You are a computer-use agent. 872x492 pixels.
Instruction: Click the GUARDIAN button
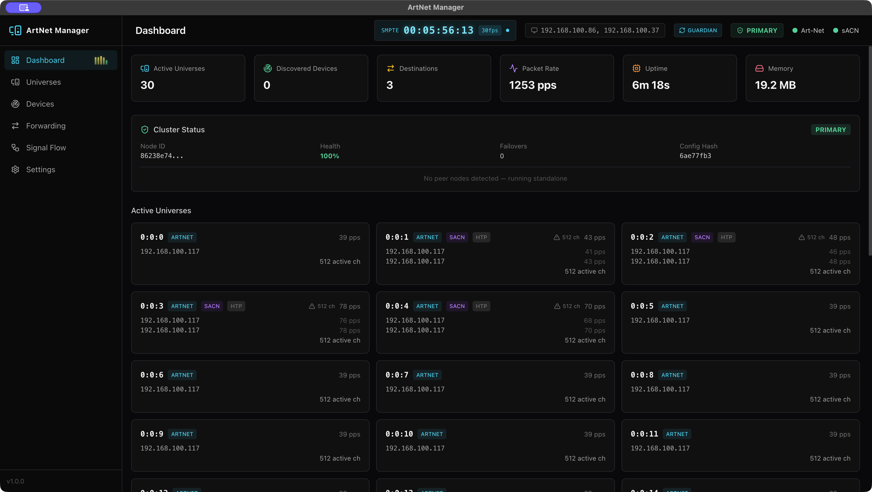click(698, 30)
